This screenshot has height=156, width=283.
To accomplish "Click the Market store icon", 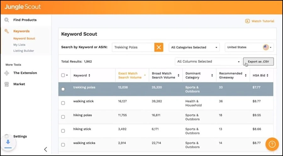I will (x=7, y=84).
